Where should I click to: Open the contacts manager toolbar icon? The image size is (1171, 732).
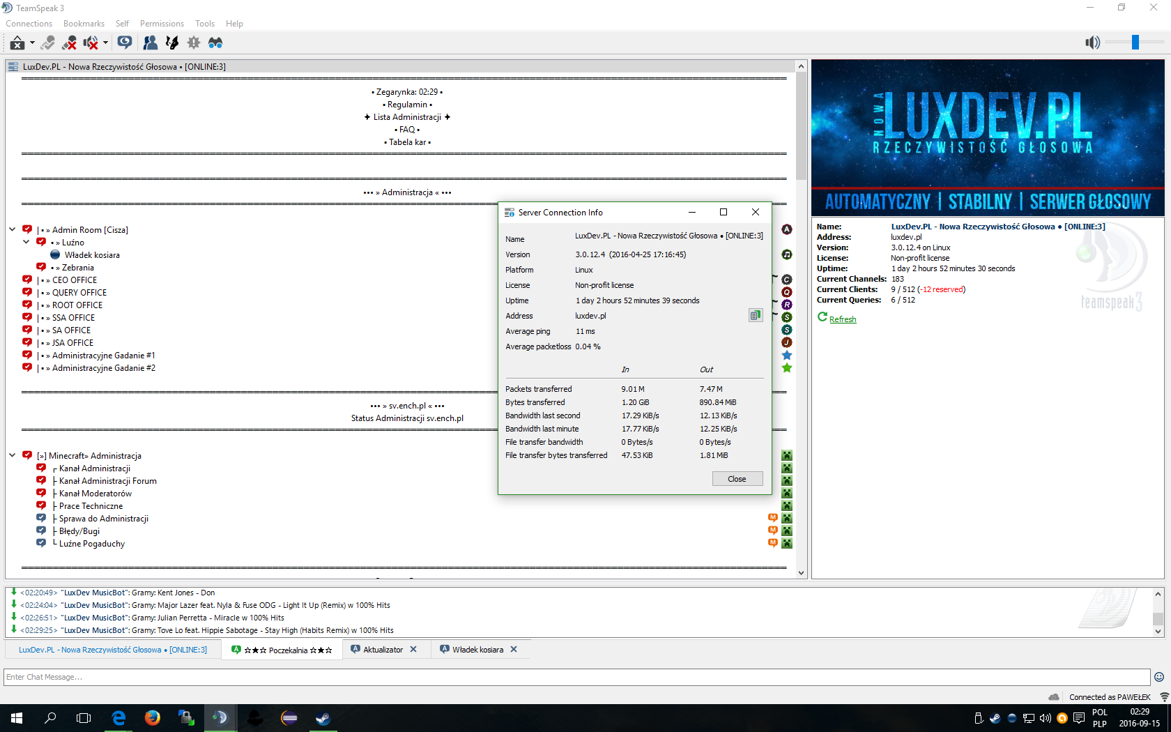tap(150, 43)
